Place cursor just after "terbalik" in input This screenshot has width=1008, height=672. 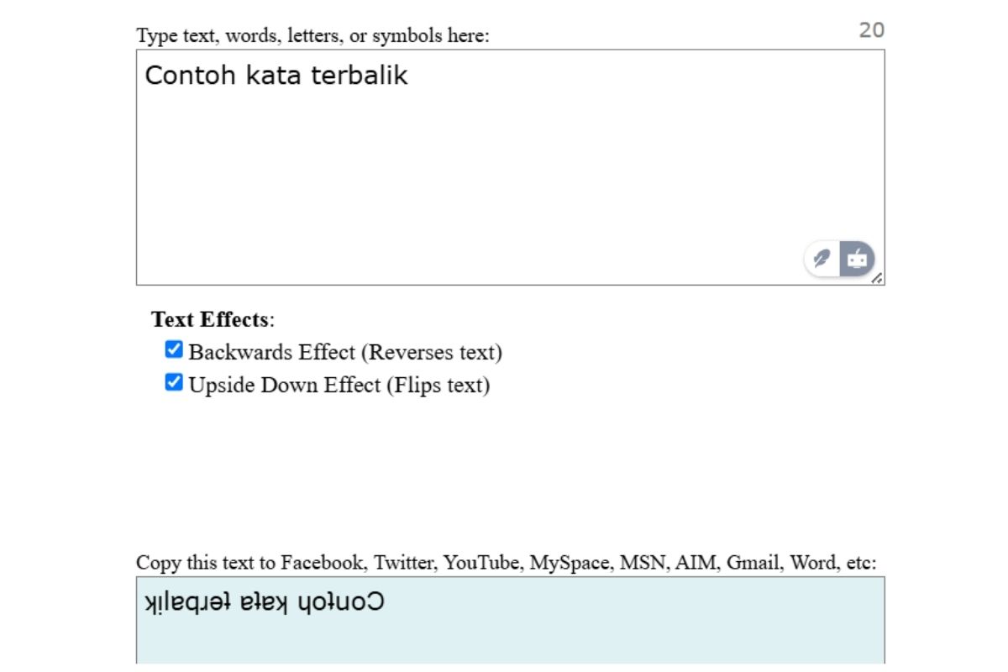tap(409, 76)
